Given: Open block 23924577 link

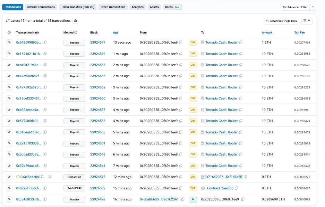Looking at the screenshot, I should pos(97,43).
